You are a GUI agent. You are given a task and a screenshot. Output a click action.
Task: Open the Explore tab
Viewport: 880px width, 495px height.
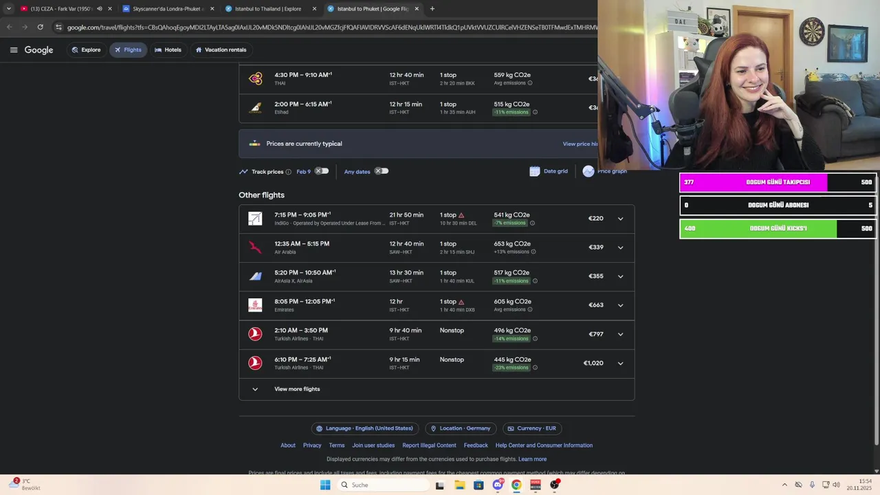pyautogui.click(x=86, y=49)
